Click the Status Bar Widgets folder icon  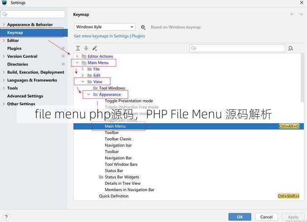(x=101, y=177)
